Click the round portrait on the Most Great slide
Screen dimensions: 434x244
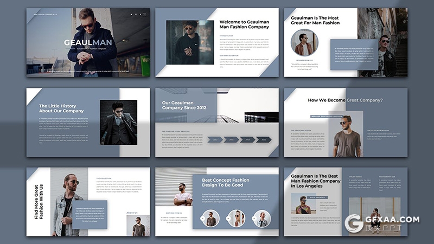pos(304,42)
